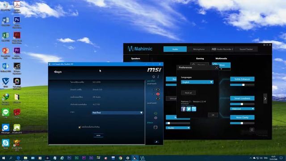Adjust the reverb slider above Studio

178,123
